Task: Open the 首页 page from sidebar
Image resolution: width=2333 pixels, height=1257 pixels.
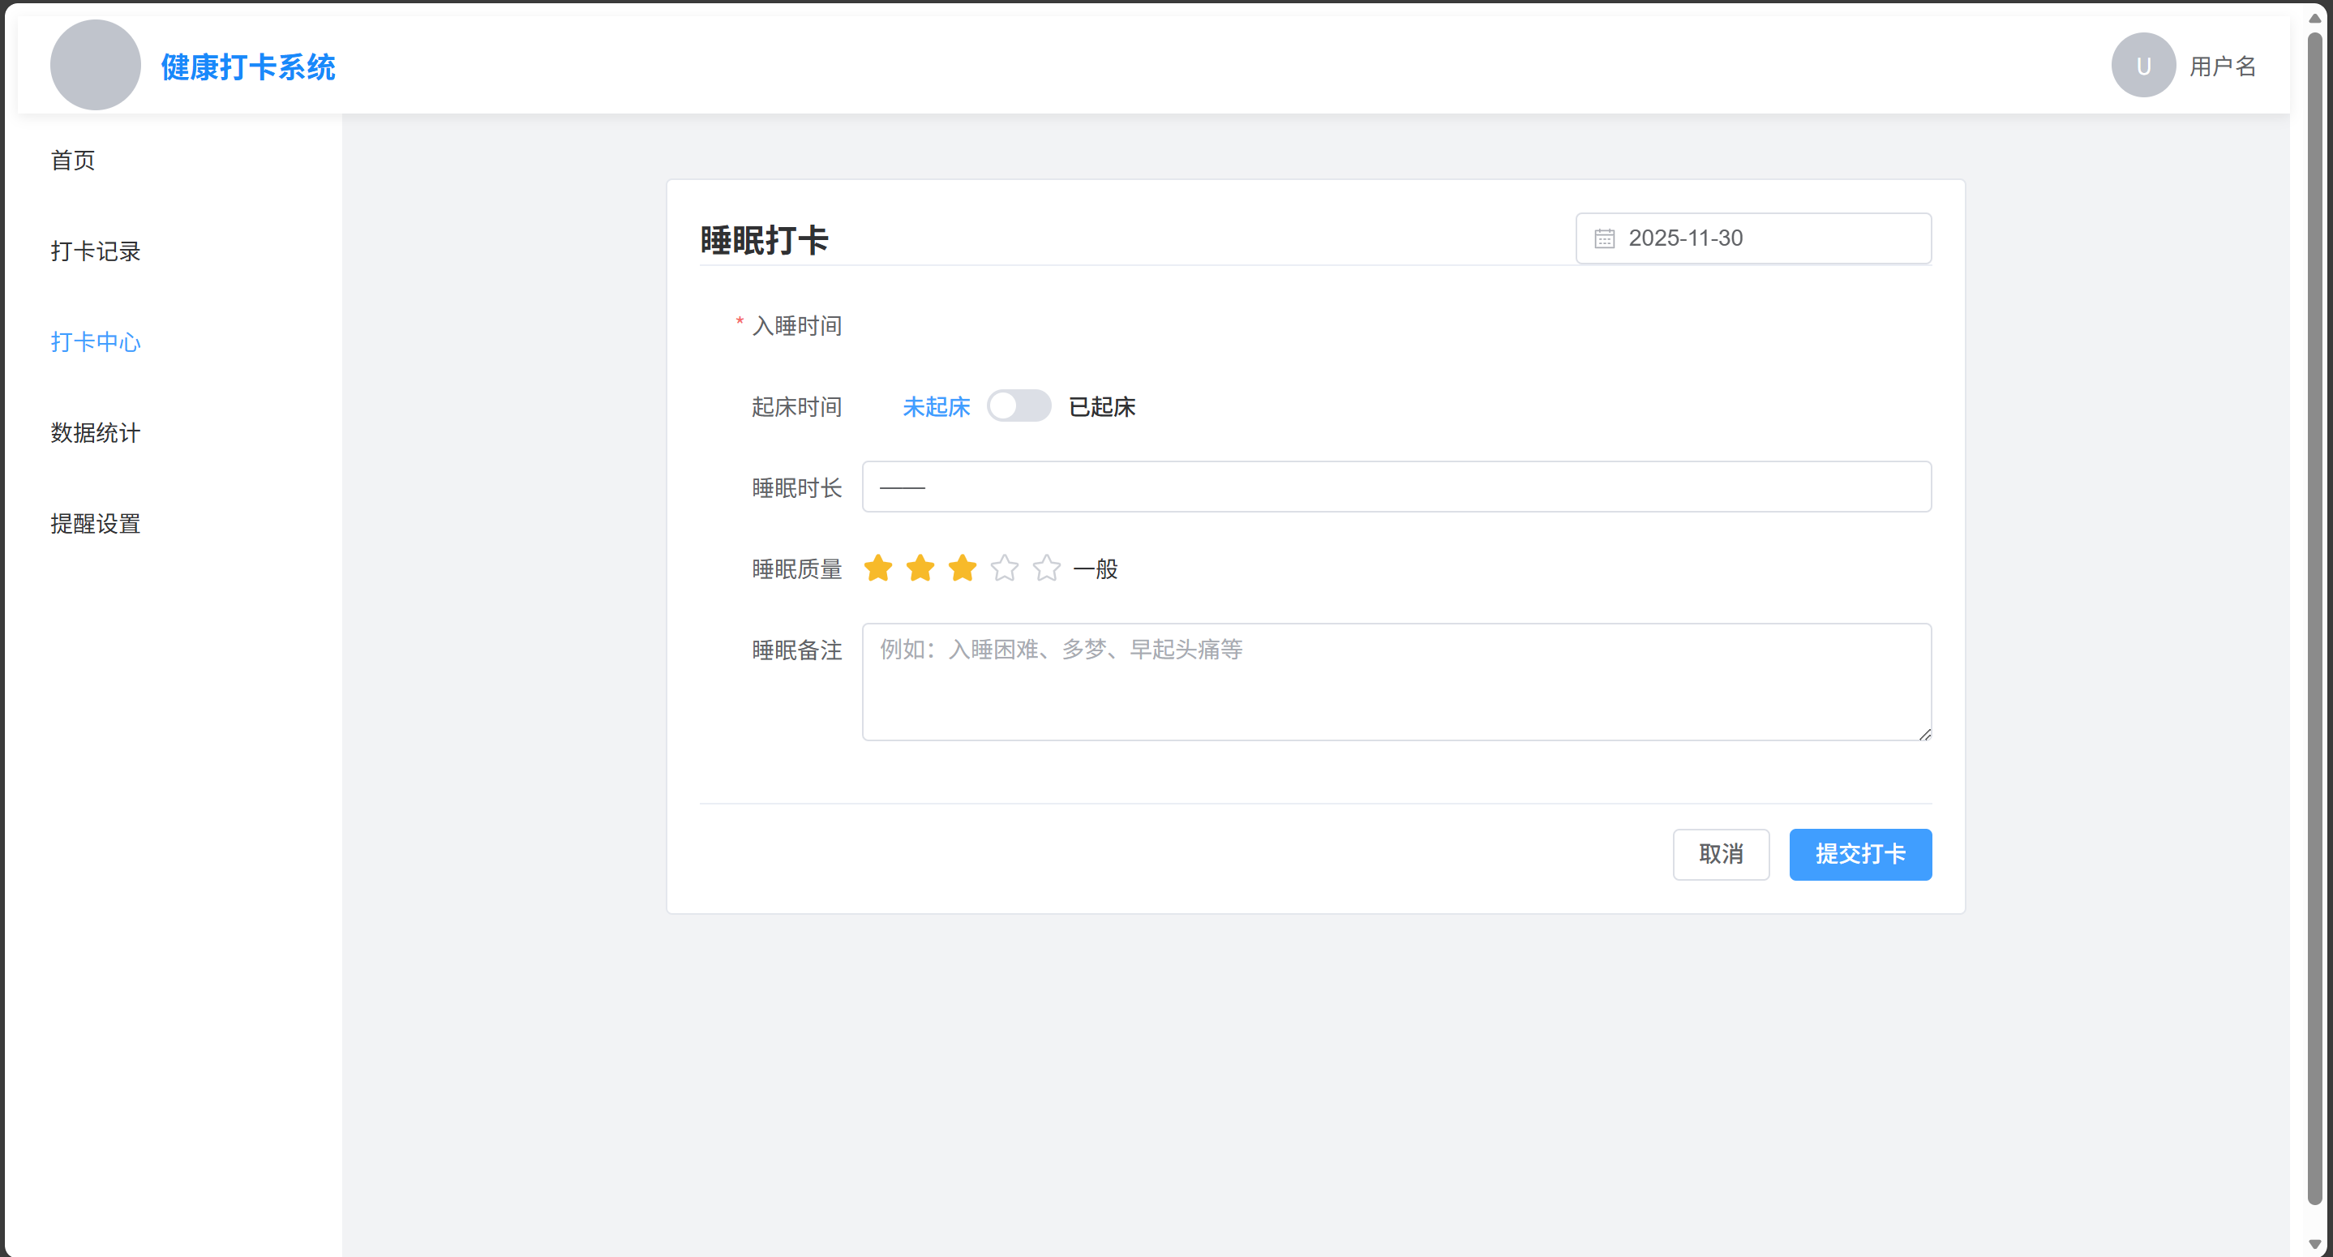Action: click(72, 161)
